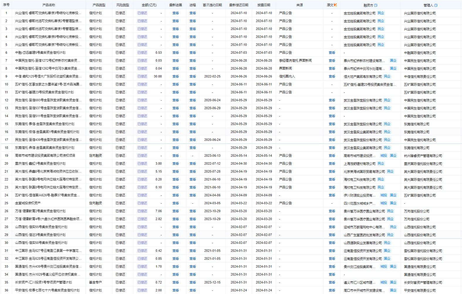The width and height of the screenshot is (462, 294).
Task: Select product 中融-岱远基建5号集合资金信托计划
Action: coord(40,53)
